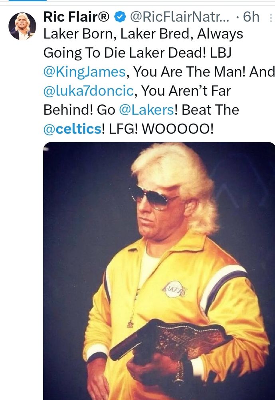Screen dimensions: 275x400
Task: Select the blue active tab indicator bar
Action: point(28,0)
